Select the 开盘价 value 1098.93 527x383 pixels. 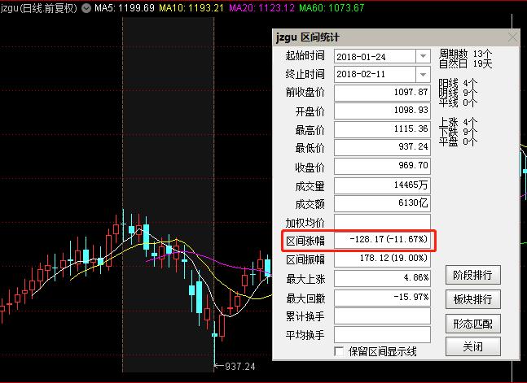pos(382,111)
